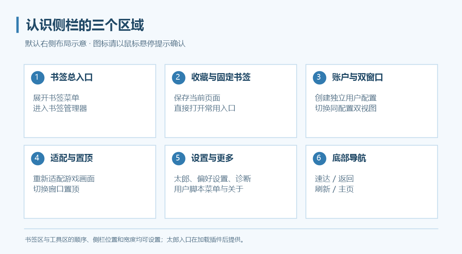This screenshot has width=462, height=254.
Task: Click the number 6 badge beside 底部导航
Action: coord(320,158)
